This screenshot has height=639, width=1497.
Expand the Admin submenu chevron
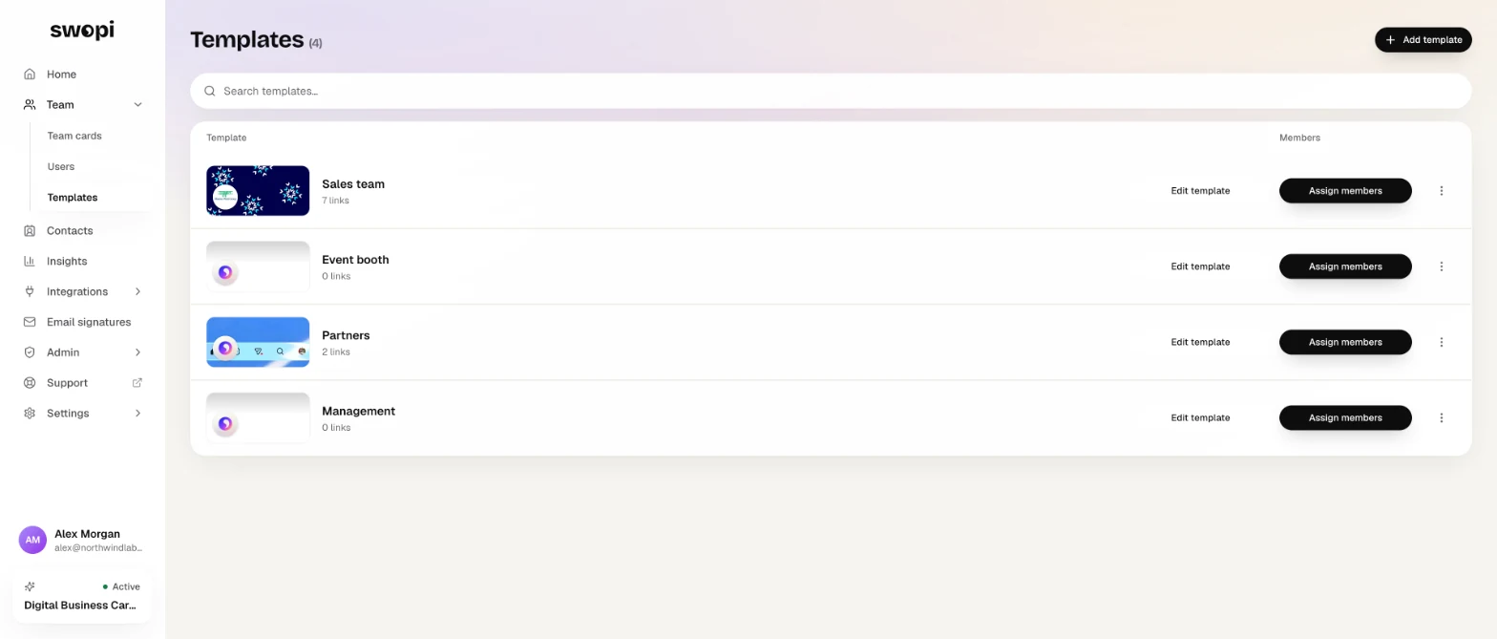(137, 352)
